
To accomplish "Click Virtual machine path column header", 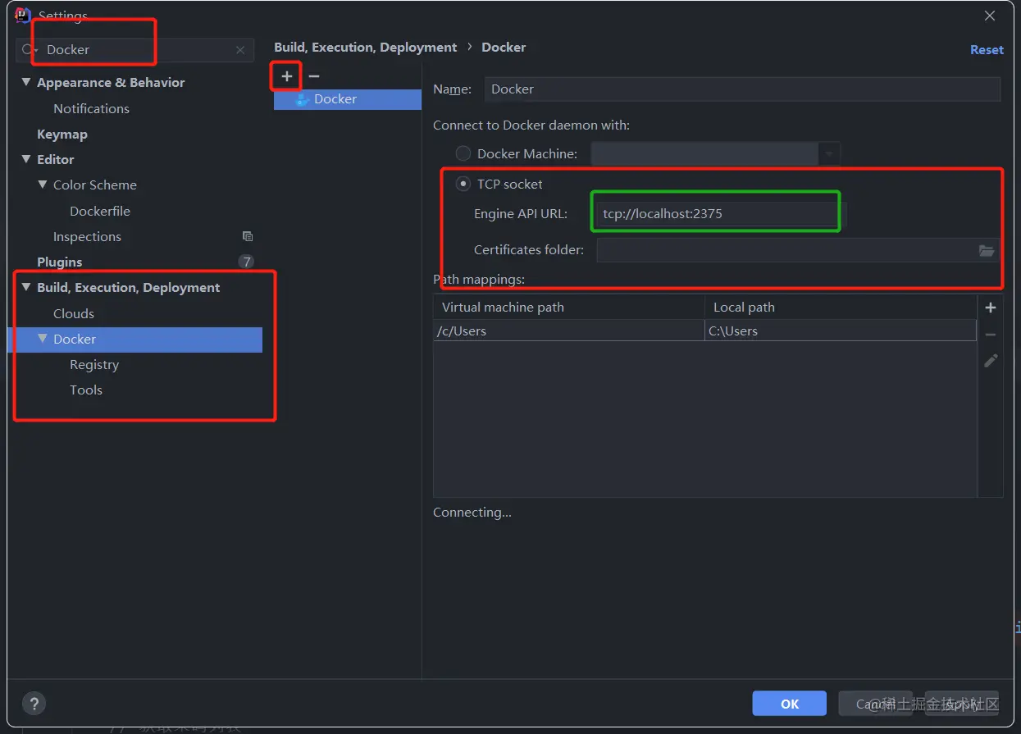I will coord(569,307).
